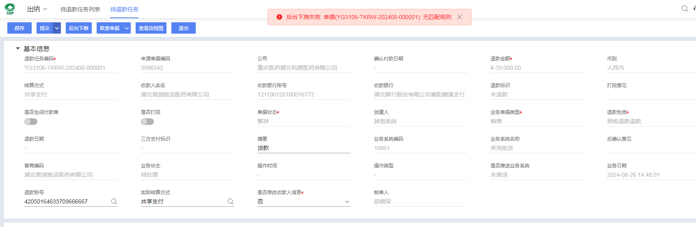This screenshot has width=696, height=227.
Task: Click the 客商编码 value 湖北普润独活医药有限公司
Action: pyautogui.click(x=58, y=175)
